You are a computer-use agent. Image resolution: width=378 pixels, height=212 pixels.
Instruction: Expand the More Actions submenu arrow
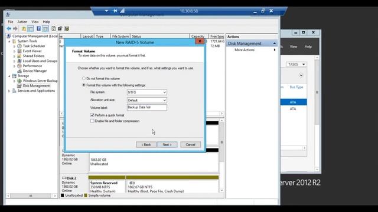[275, 50]
